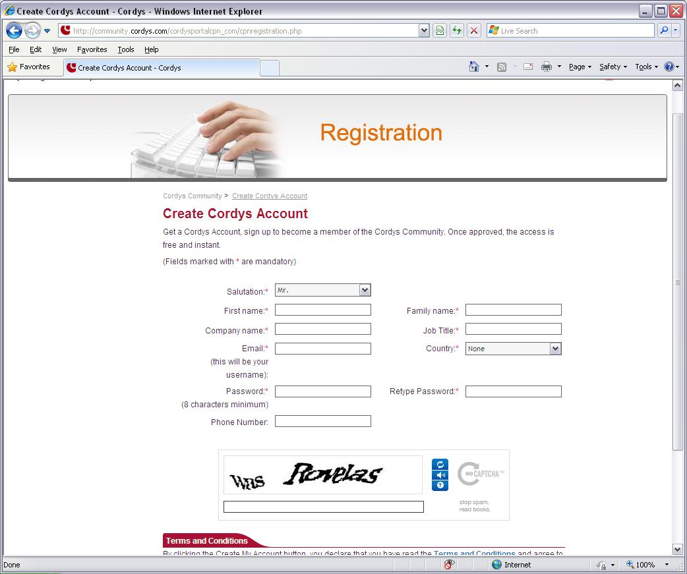Click the search magnifier button

[664, 31]
